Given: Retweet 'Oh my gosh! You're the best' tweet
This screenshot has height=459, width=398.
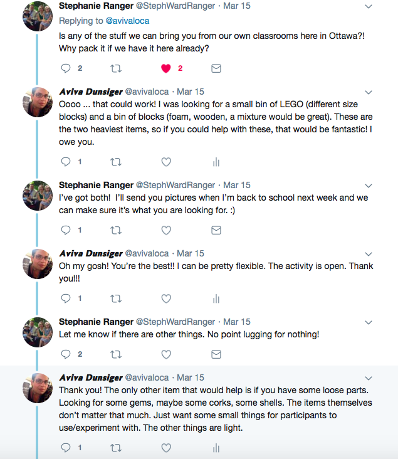Looking at the screenshot, I should [x=116, y=299].
